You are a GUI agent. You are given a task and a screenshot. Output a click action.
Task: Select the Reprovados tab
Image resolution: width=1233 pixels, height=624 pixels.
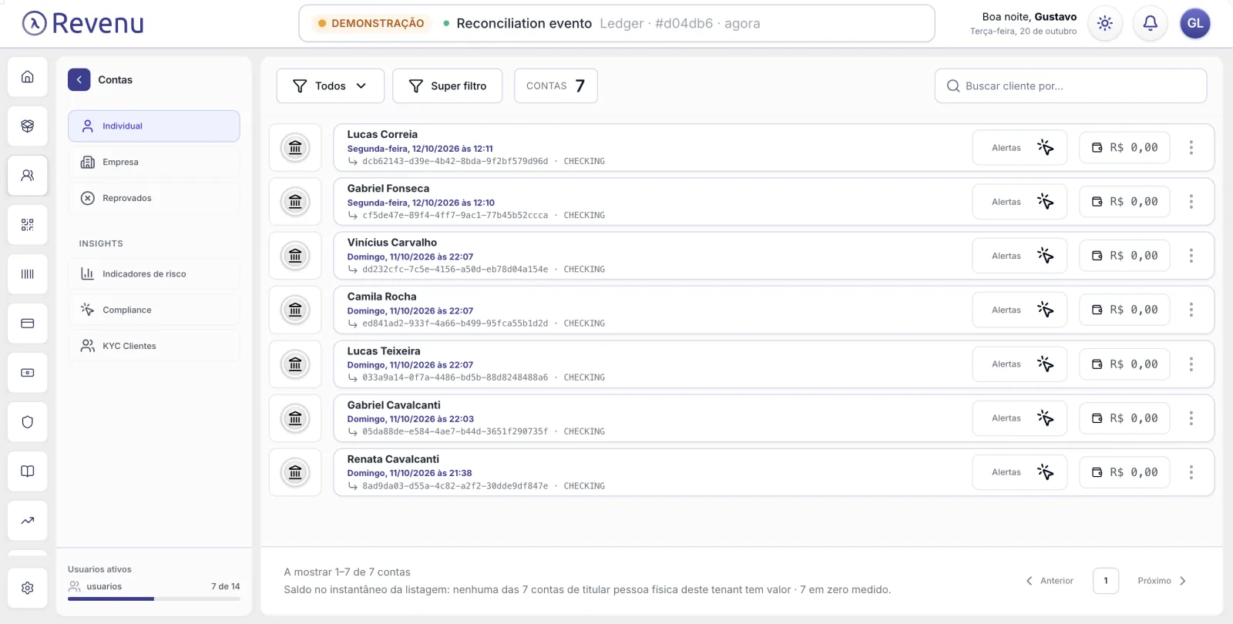154,199
